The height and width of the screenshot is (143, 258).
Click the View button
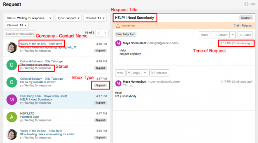click(120, 73)
